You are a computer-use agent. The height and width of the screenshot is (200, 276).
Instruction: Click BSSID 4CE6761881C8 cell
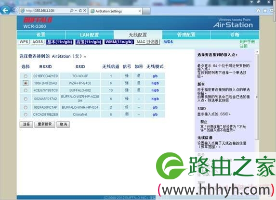pyautogui.click(x=46, y=90)
